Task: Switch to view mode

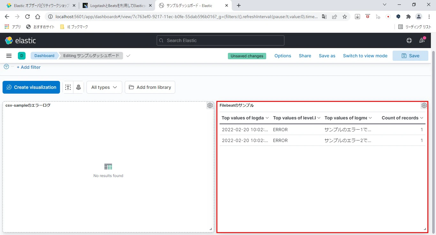Action: coord(365,56)
